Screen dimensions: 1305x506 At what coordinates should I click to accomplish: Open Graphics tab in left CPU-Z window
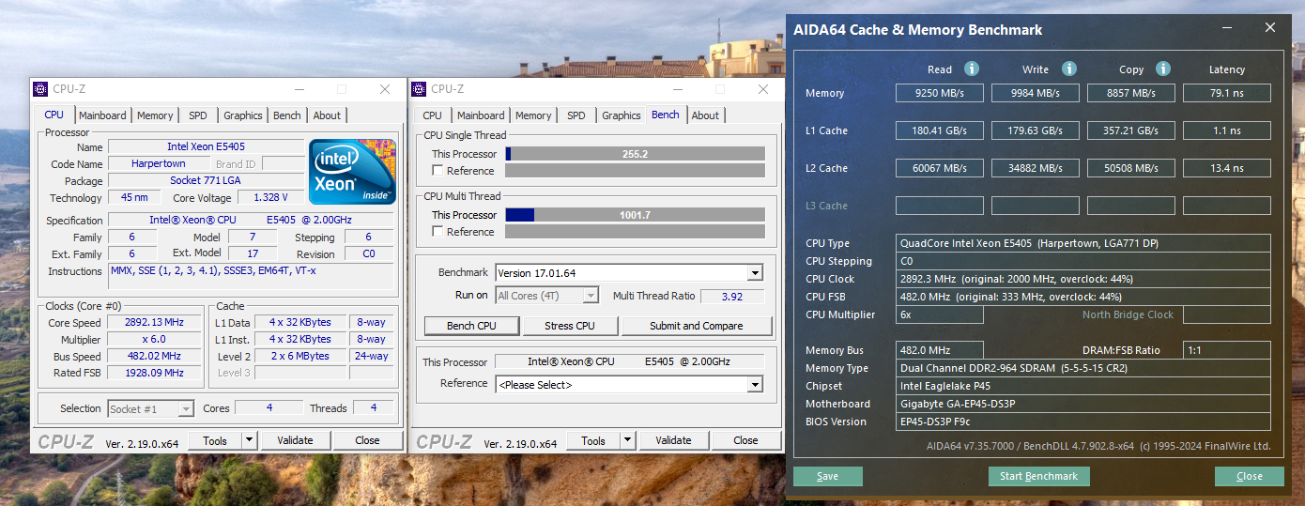pyautogui.click(x=243, y=115)
